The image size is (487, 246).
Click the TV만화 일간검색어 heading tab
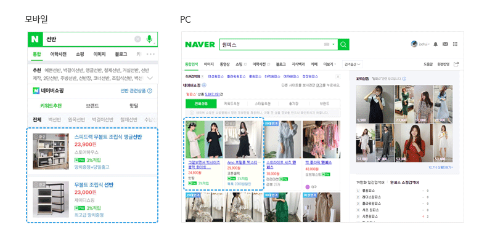click(x=370, y=183)
